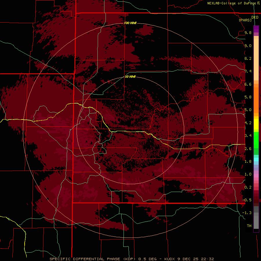
Task: Click the 1.0 value on the scale
Action: click(248, 174)
